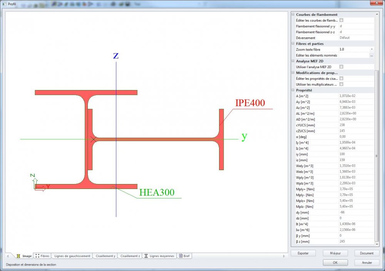The image size is (385, 271).
Task: Switch to the Cisaillement y tab
Action: click(x=105, y=256)
